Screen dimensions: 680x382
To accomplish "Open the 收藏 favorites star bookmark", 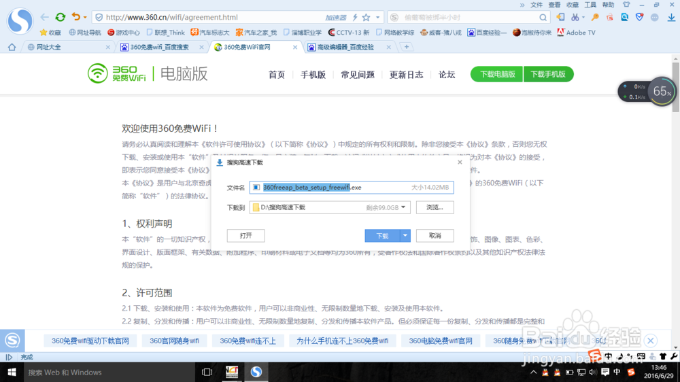I will pos(51,33).
